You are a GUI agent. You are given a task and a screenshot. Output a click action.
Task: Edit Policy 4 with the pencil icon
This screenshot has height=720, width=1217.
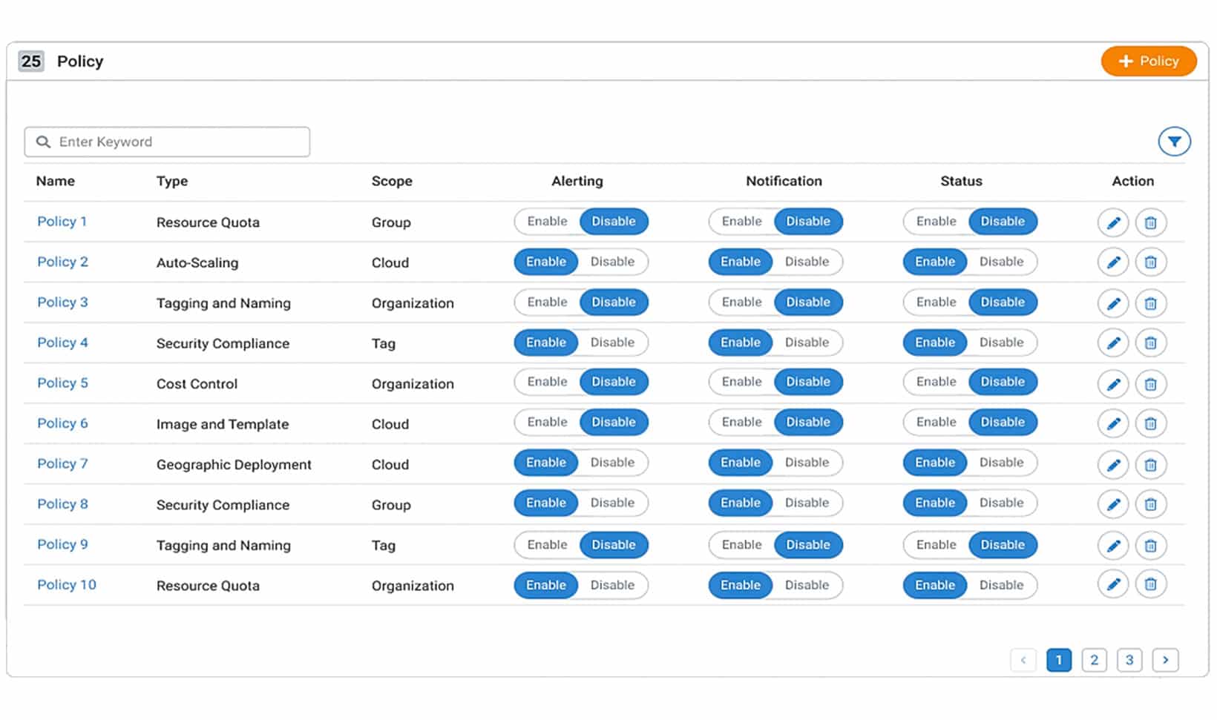tap(1112, 343)
